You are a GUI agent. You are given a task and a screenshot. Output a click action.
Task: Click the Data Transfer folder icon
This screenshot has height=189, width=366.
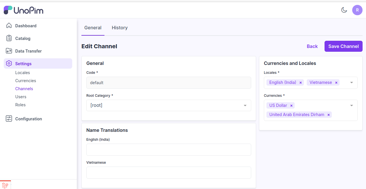point(9,51)
